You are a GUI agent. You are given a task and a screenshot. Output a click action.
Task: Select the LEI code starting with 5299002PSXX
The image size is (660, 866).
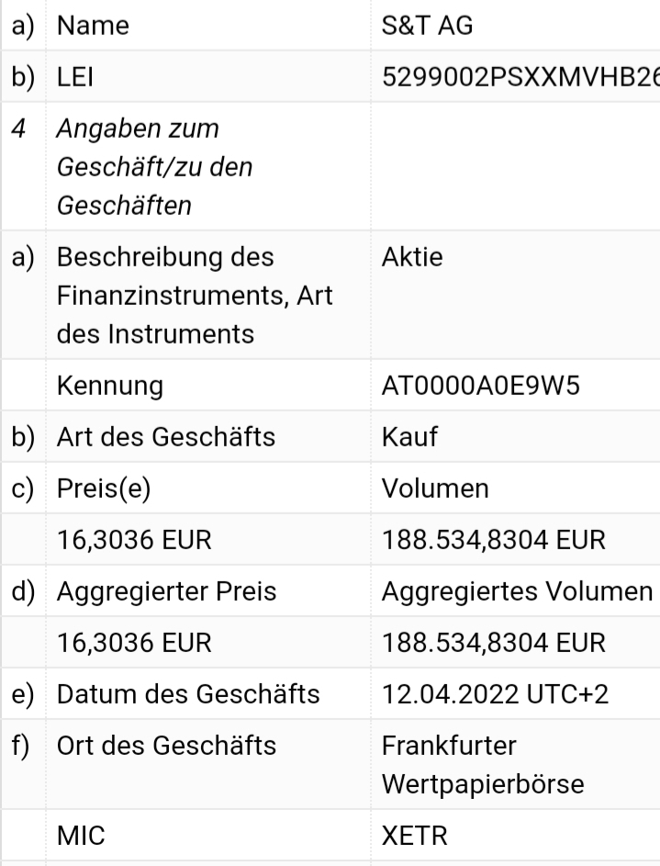tap(519, 80)
